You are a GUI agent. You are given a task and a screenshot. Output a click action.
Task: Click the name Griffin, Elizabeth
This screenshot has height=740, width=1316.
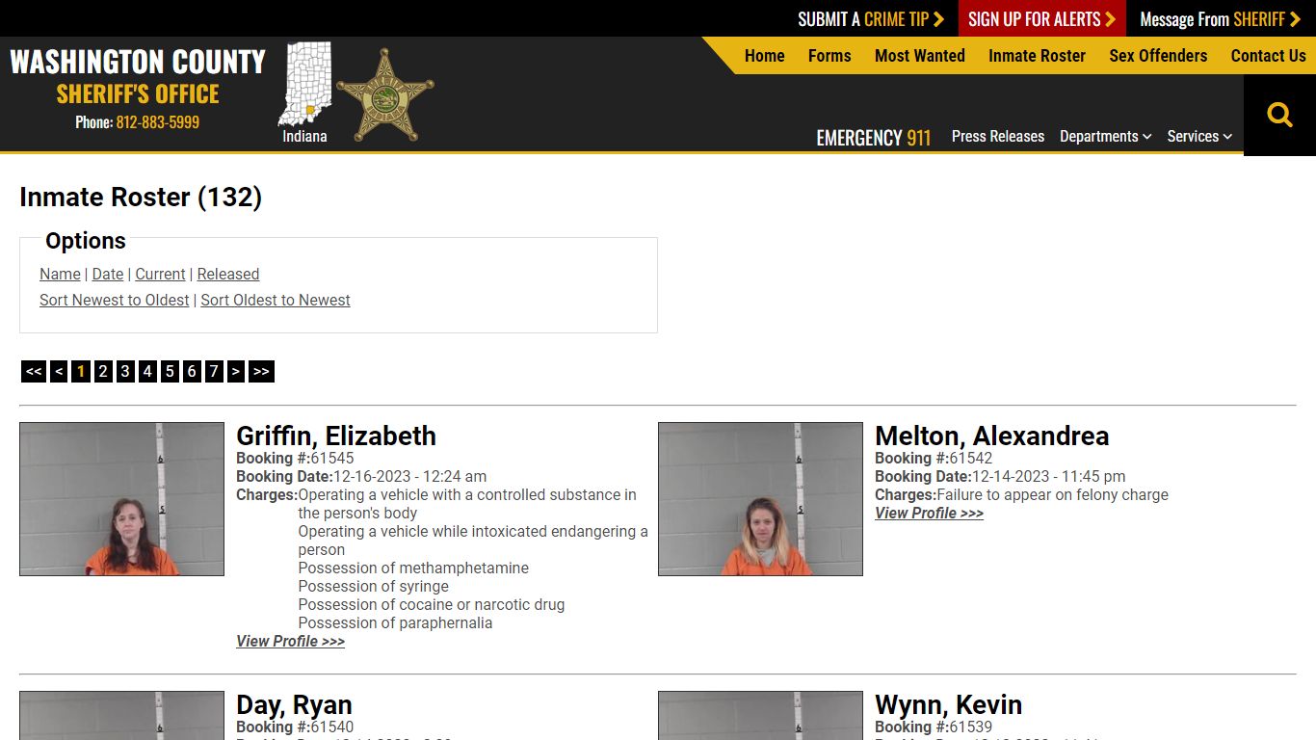[x=336, y=436]
